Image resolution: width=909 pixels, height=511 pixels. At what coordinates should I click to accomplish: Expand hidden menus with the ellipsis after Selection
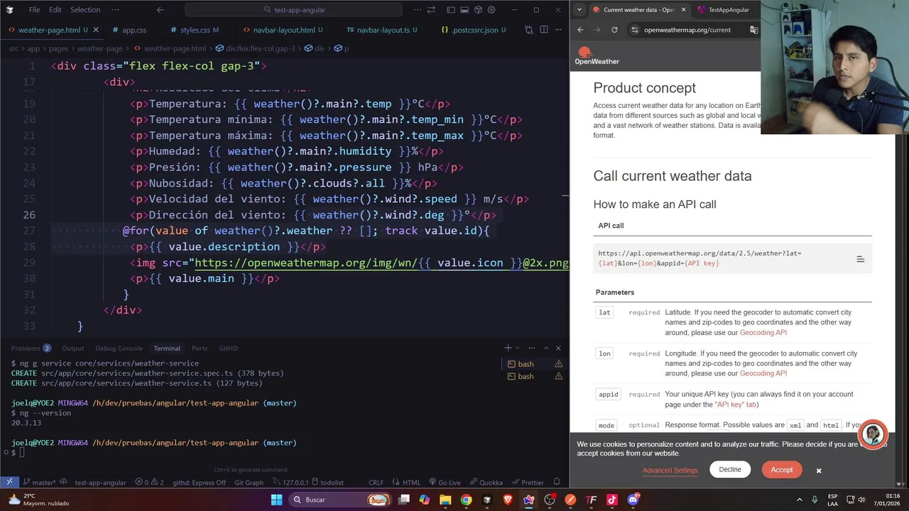(116, 10)
